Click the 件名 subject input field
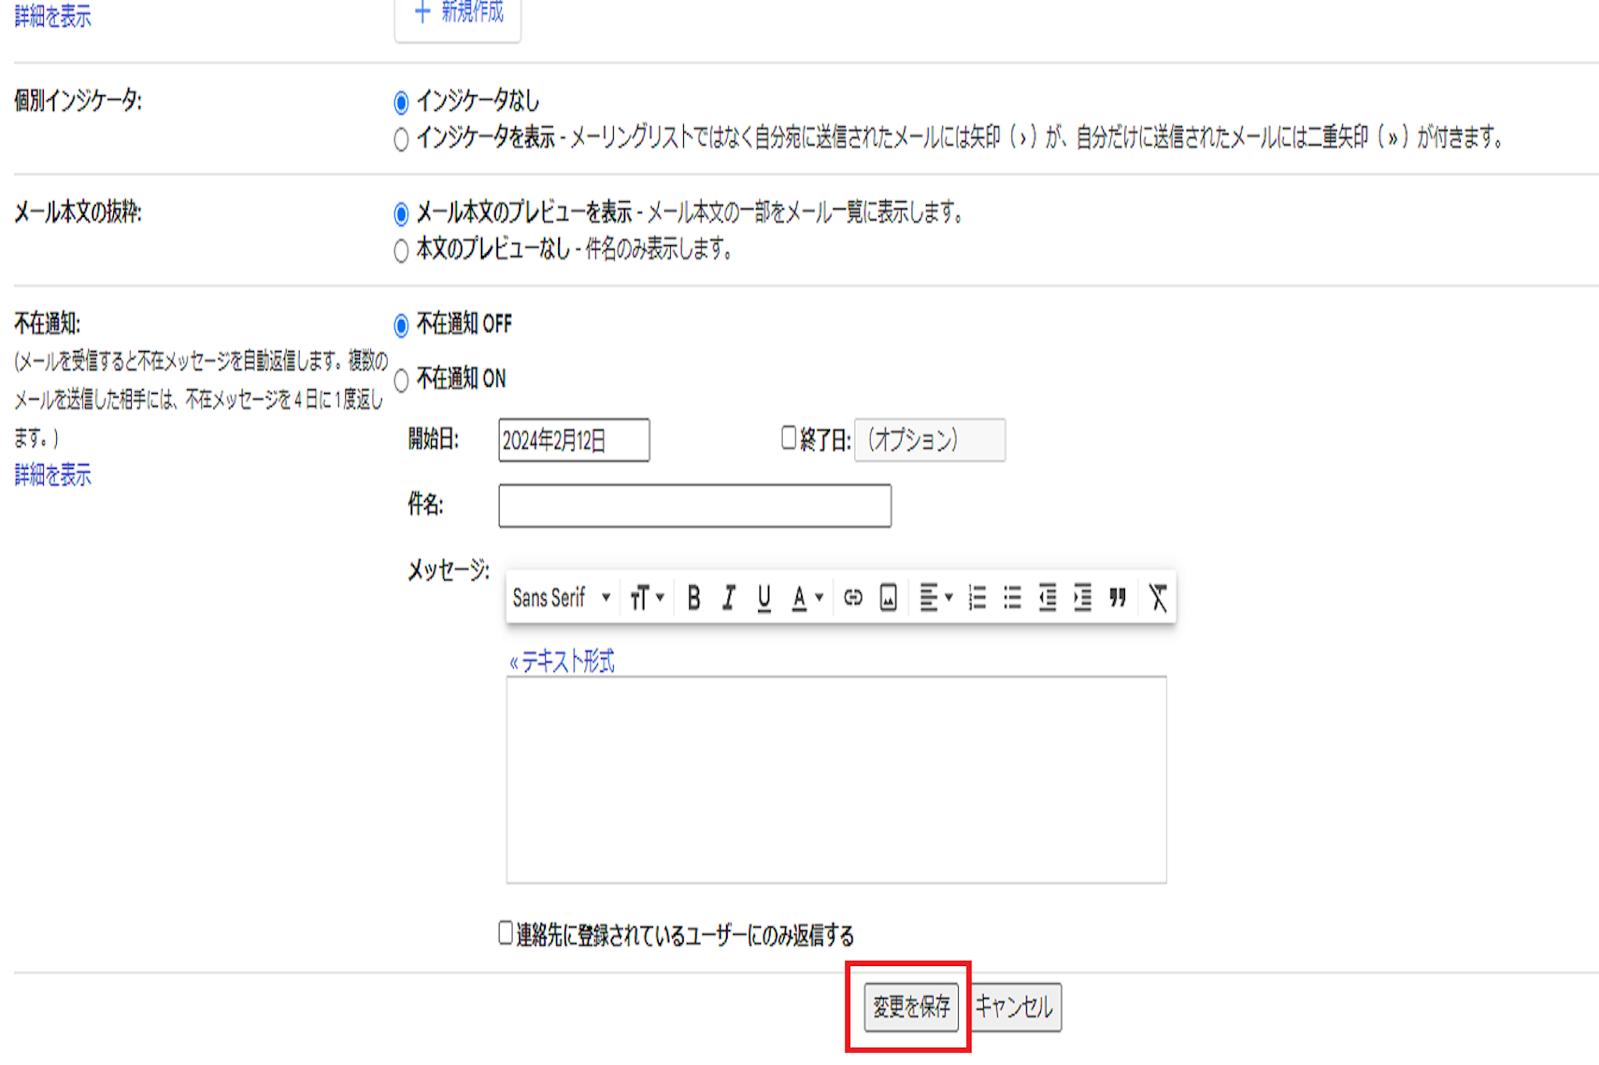1599x1065 pixels. (x=694, y=506)
